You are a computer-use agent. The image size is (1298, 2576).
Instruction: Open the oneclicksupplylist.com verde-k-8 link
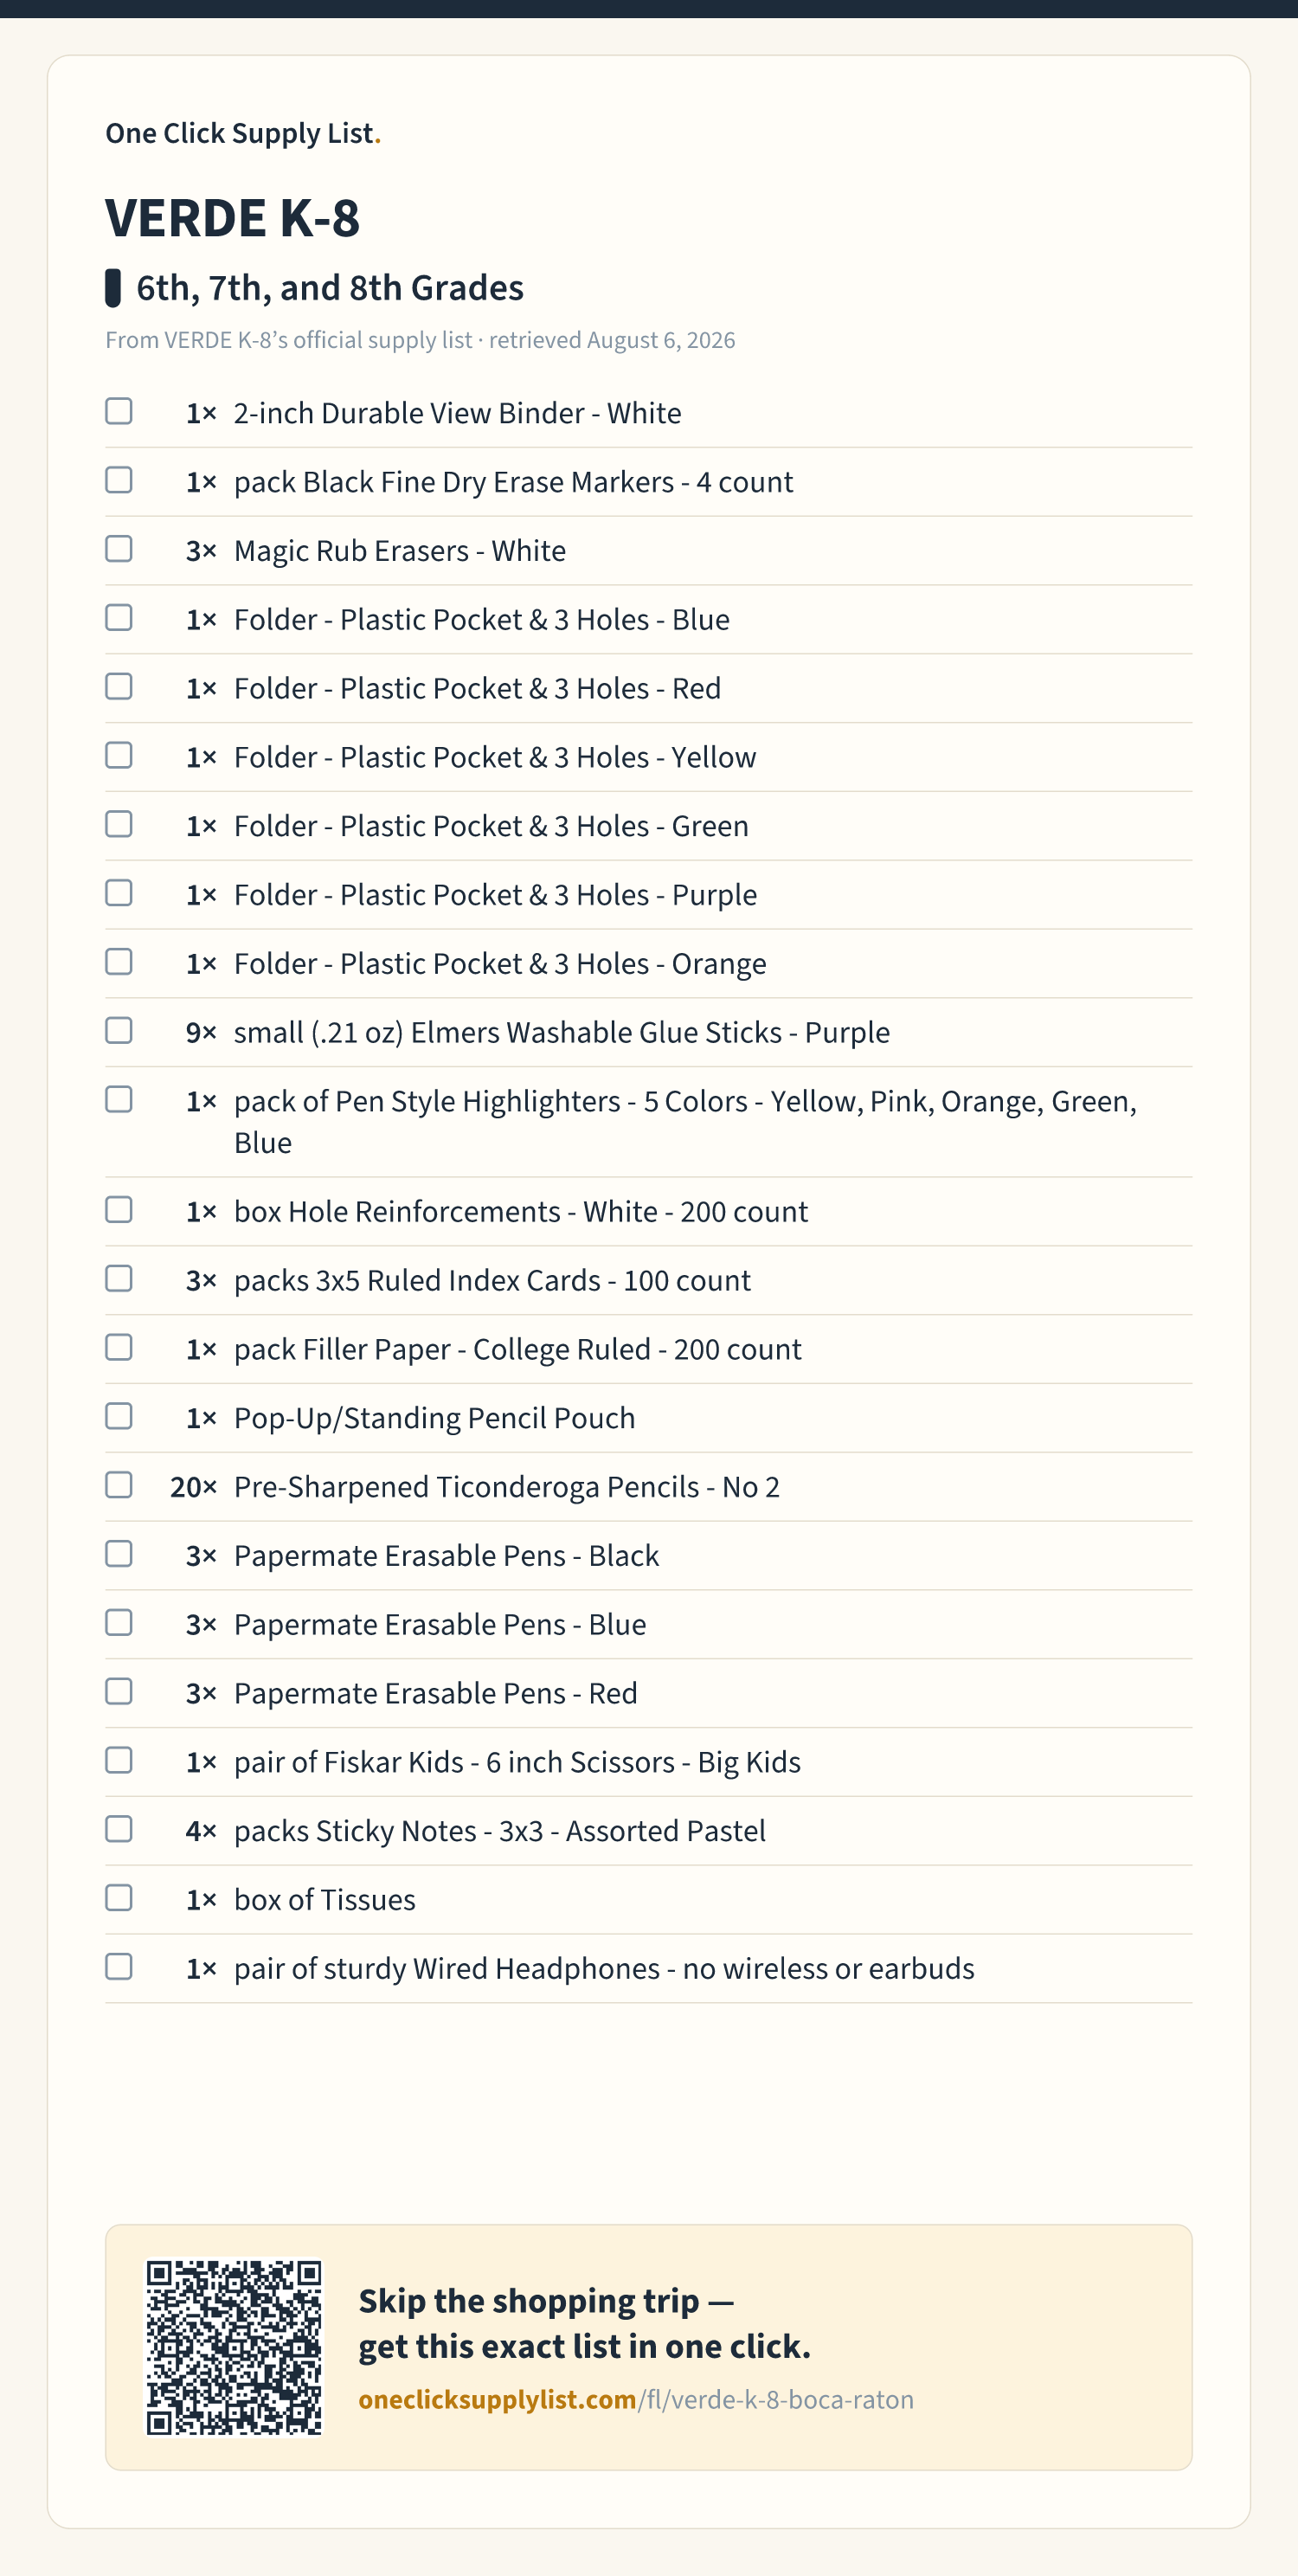pyautogui.click(x=636, y=2400)
